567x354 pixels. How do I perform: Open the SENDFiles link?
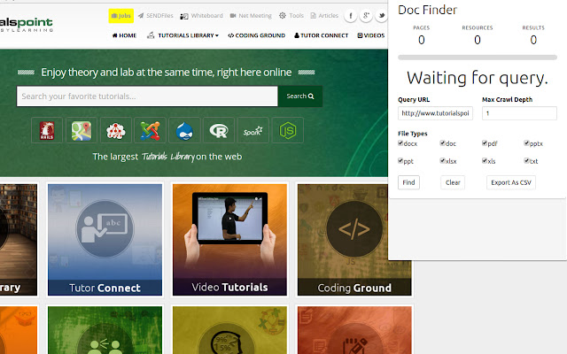[x=156, y=16]
